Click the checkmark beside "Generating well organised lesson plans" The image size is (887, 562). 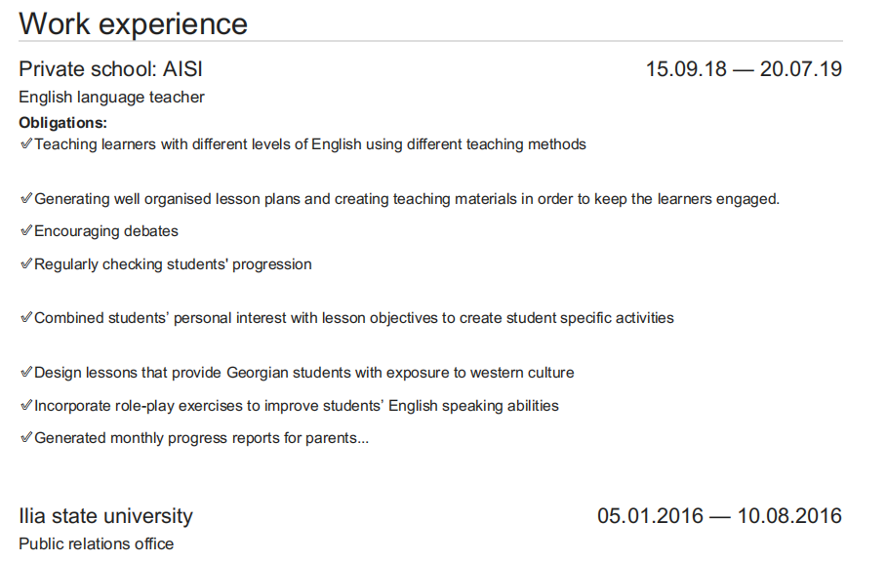coord(26,199)
